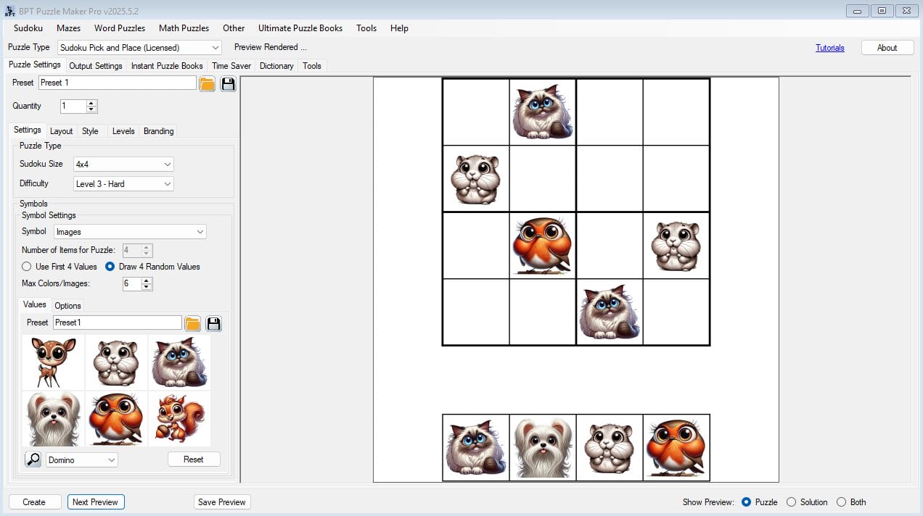
Task: Click the BPT Puzzle Maker title bar icon
Action: coord(9,10)
